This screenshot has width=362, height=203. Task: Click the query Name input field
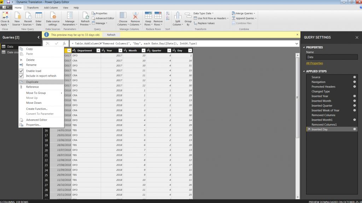click(332, 57)
